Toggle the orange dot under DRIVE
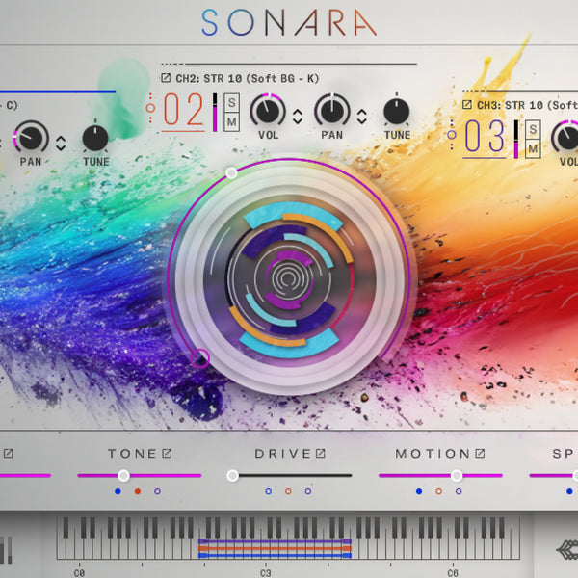 coord(288,491)
